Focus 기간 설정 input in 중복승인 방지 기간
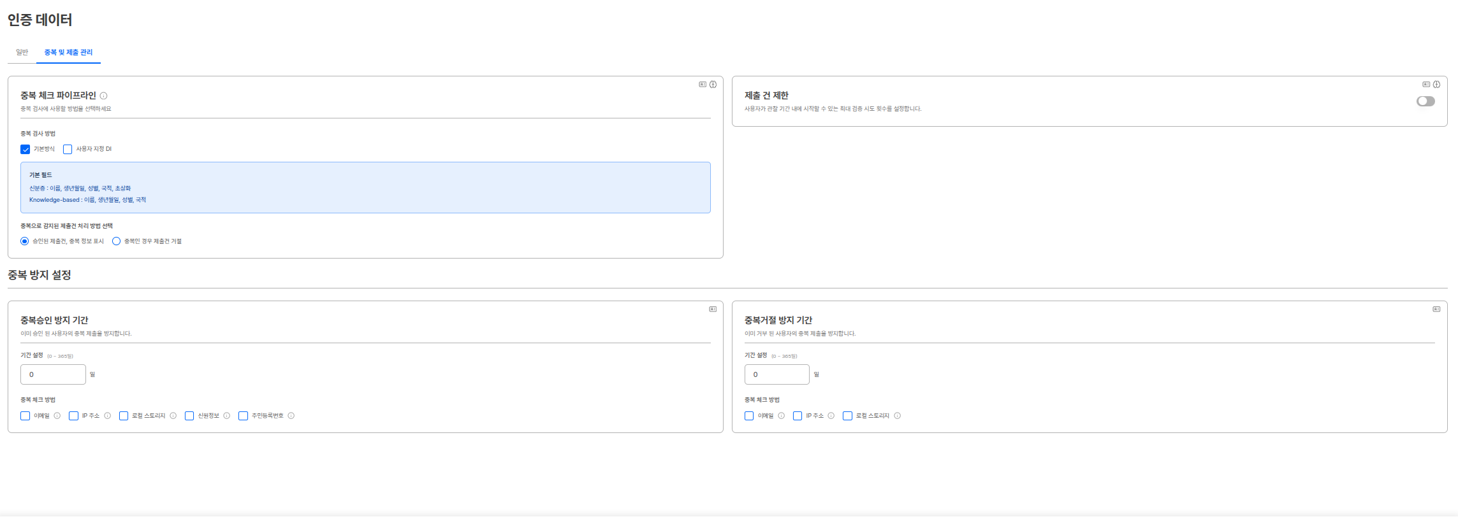Viewport: 1458px width, 519px height. point(53,374)
